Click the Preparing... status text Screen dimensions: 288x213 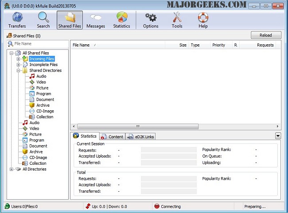coord(255,206)
